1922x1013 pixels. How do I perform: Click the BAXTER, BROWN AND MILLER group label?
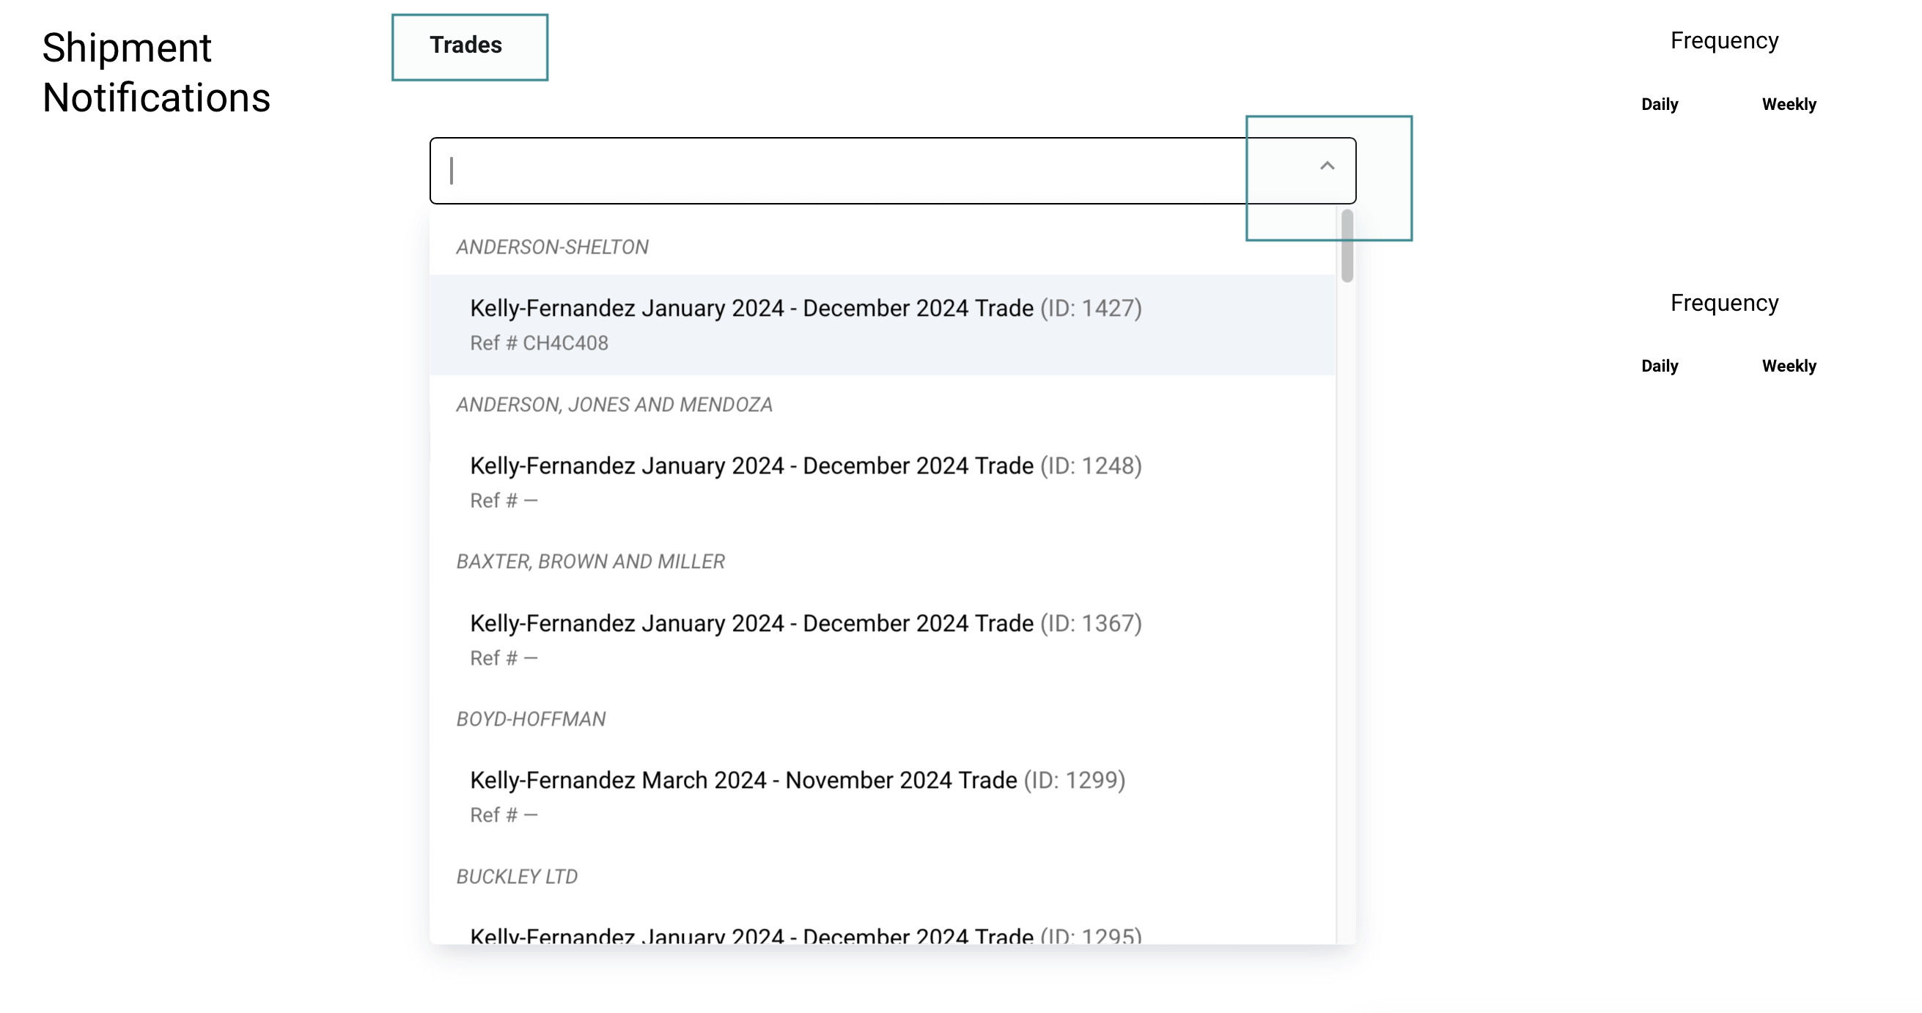tap(590, 561)
